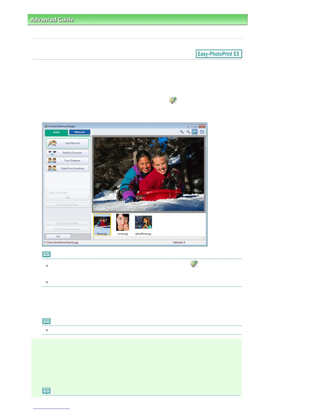Click Save All Corrected Images
The height and width of the screenshot is (411, 318).
click(x=67, y=229)
